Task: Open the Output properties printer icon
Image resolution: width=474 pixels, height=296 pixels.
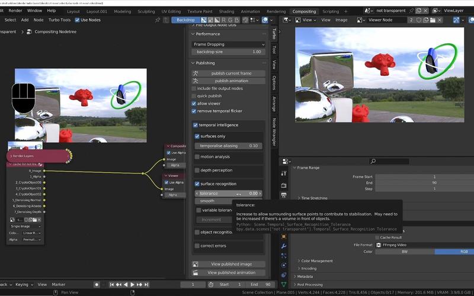Action: [284, 195]
